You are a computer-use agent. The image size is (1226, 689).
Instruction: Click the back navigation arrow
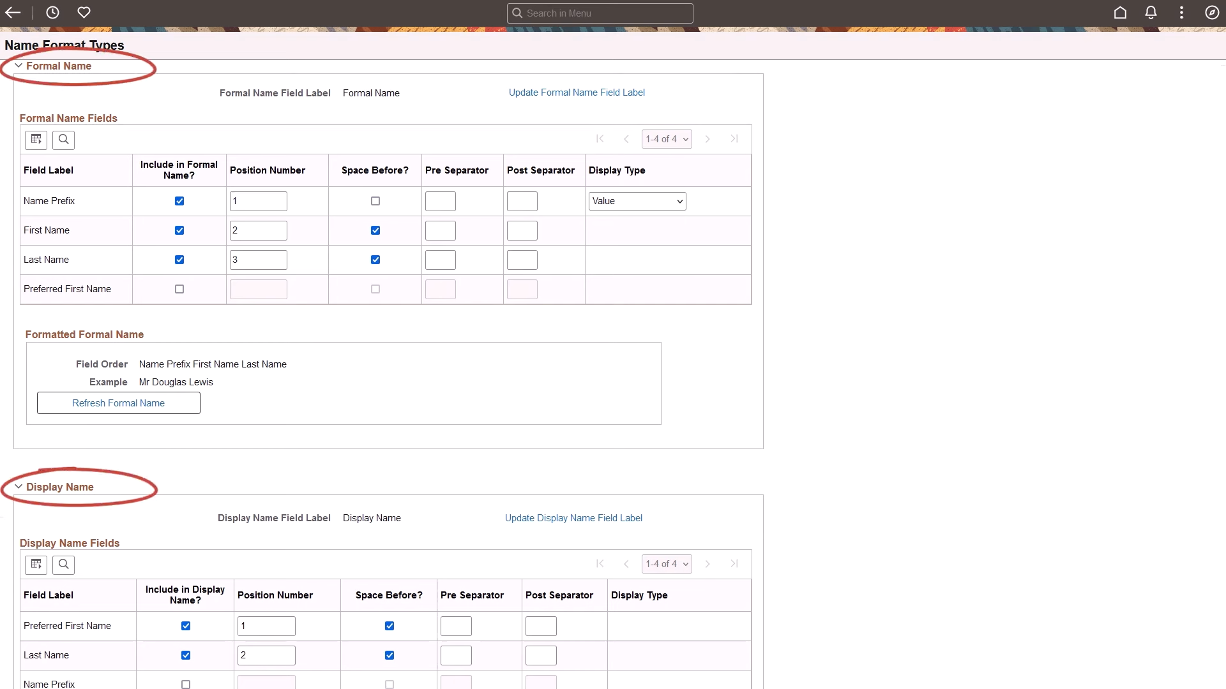tap(13, 13)
